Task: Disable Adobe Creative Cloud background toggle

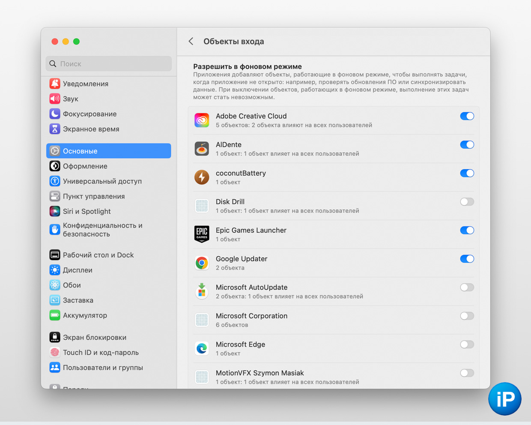Action: coord(467,116)
